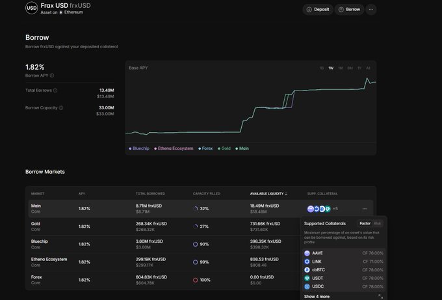Switch collateral view to Risk
The image size is (442, 300).
pyautogui.click(x=377, y=223)
